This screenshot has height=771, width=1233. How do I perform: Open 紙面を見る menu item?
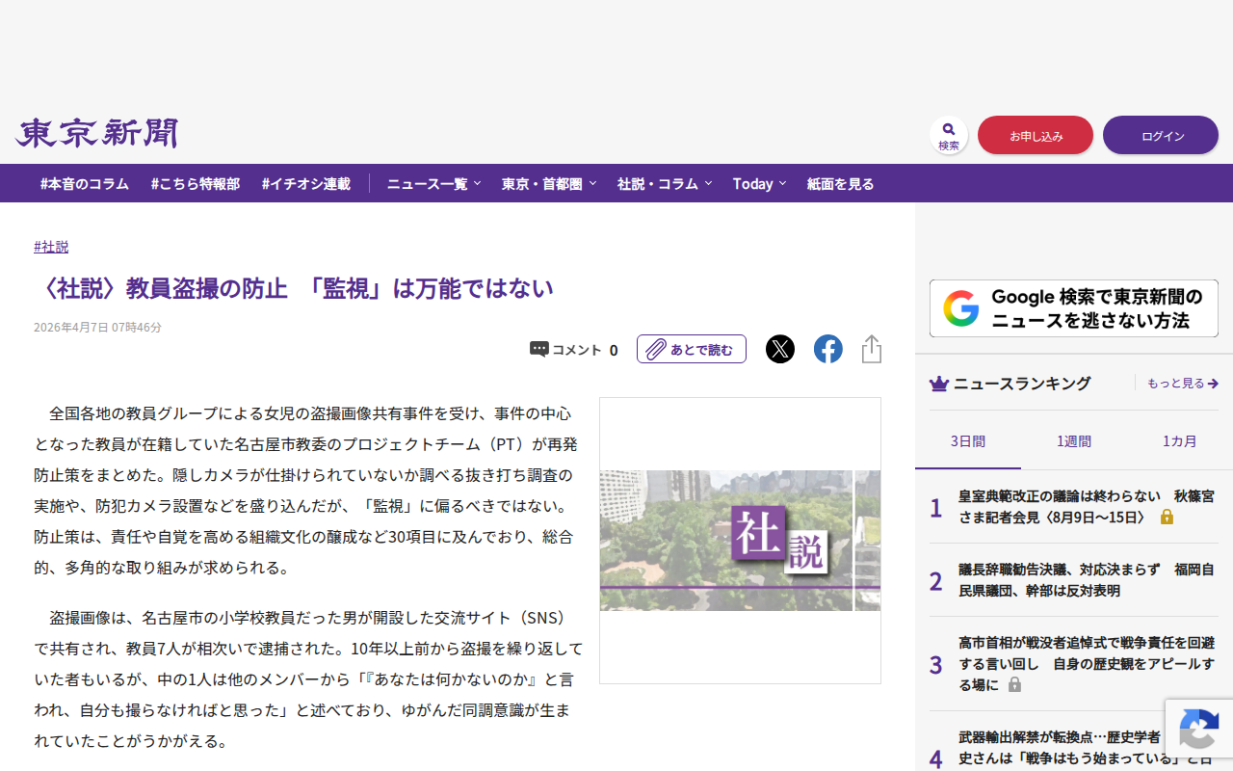(x=841, y=183)
